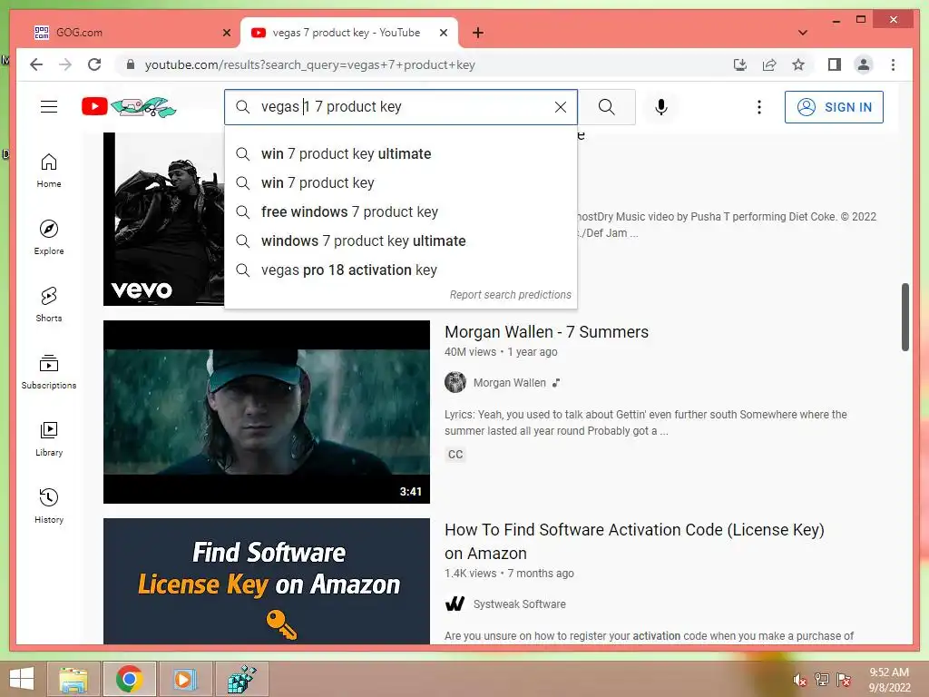929x697 pixels.
Task: Toggle the Chrome side panel
Action: pyautogui.click(x=835, y=64)
